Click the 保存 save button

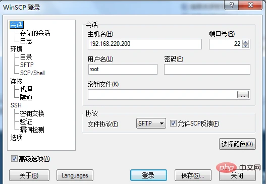193,175
